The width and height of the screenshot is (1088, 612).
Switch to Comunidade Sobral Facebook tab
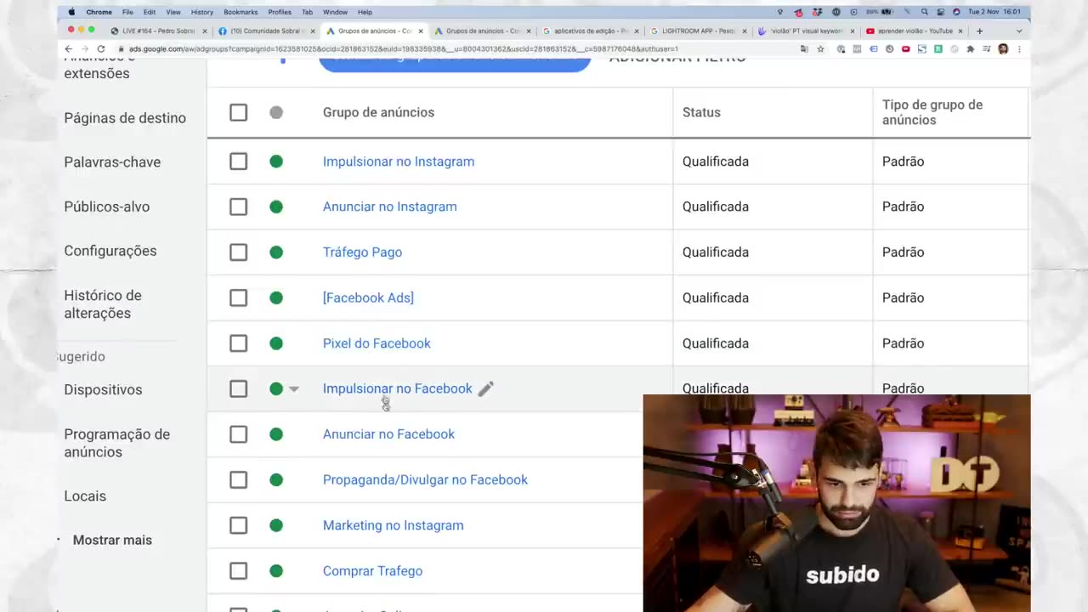click(266, 31)
